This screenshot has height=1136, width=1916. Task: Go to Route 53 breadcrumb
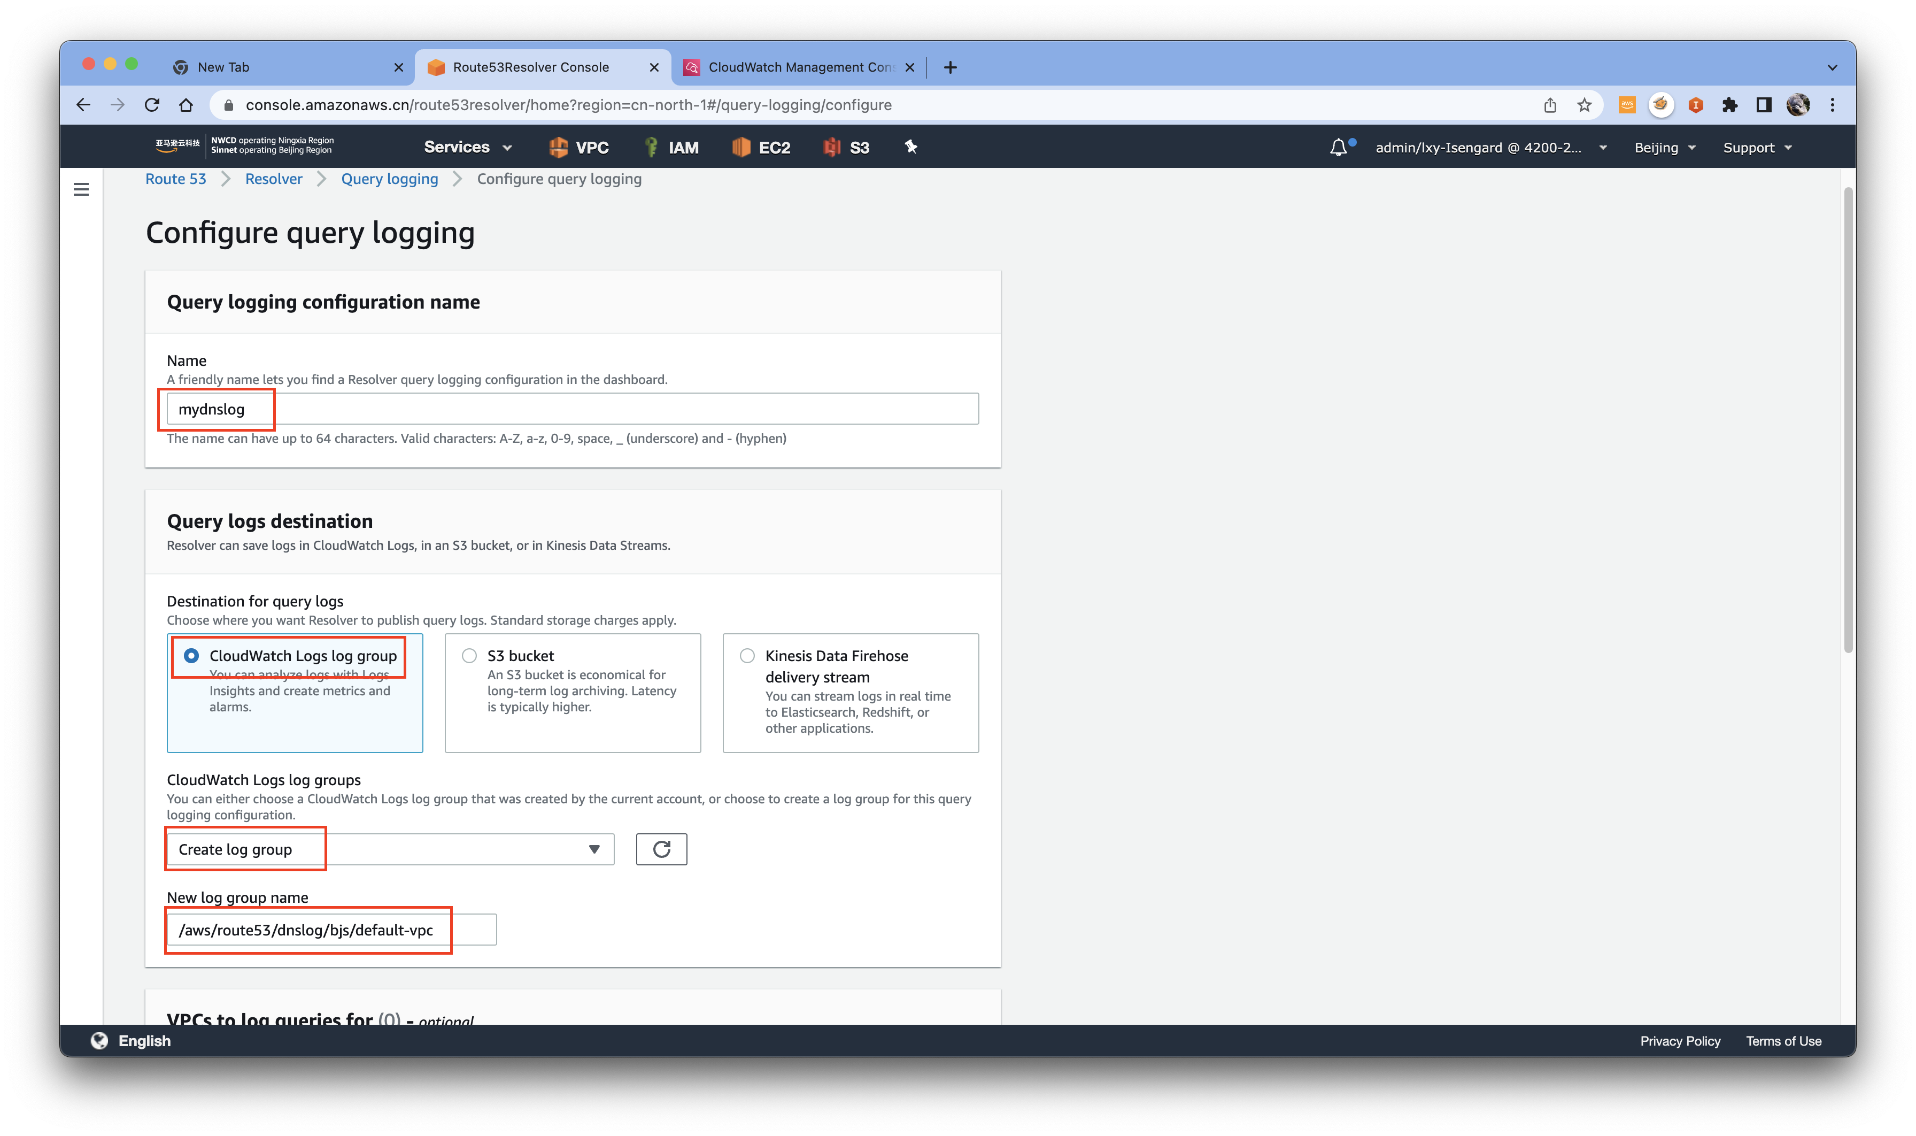point(176,178)
